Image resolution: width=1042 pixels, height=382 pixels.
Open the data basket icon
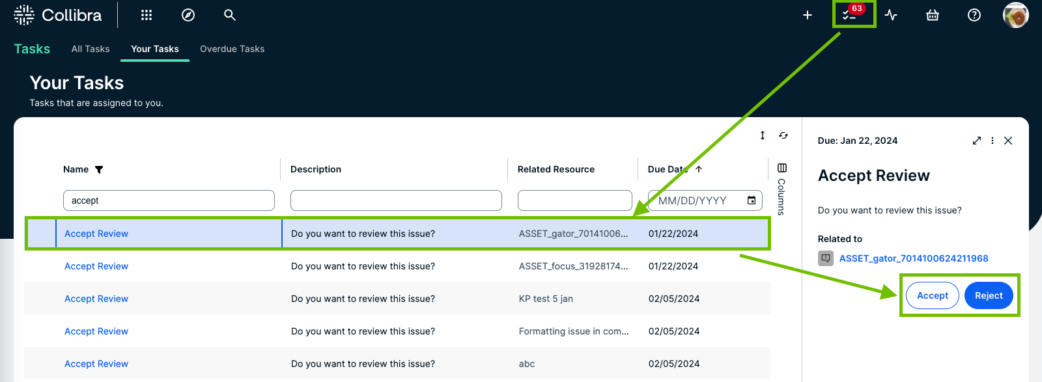(933, 15)
